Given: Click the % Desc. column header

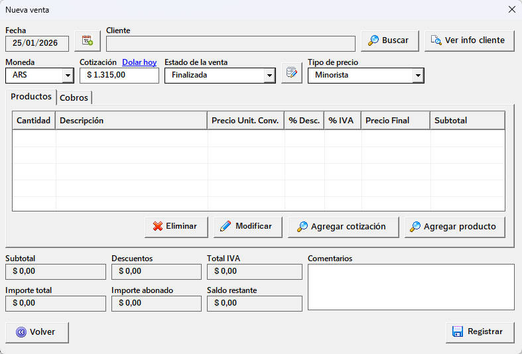Looking at the screenshot, I should pyautogui.click(x=304, y=121).
